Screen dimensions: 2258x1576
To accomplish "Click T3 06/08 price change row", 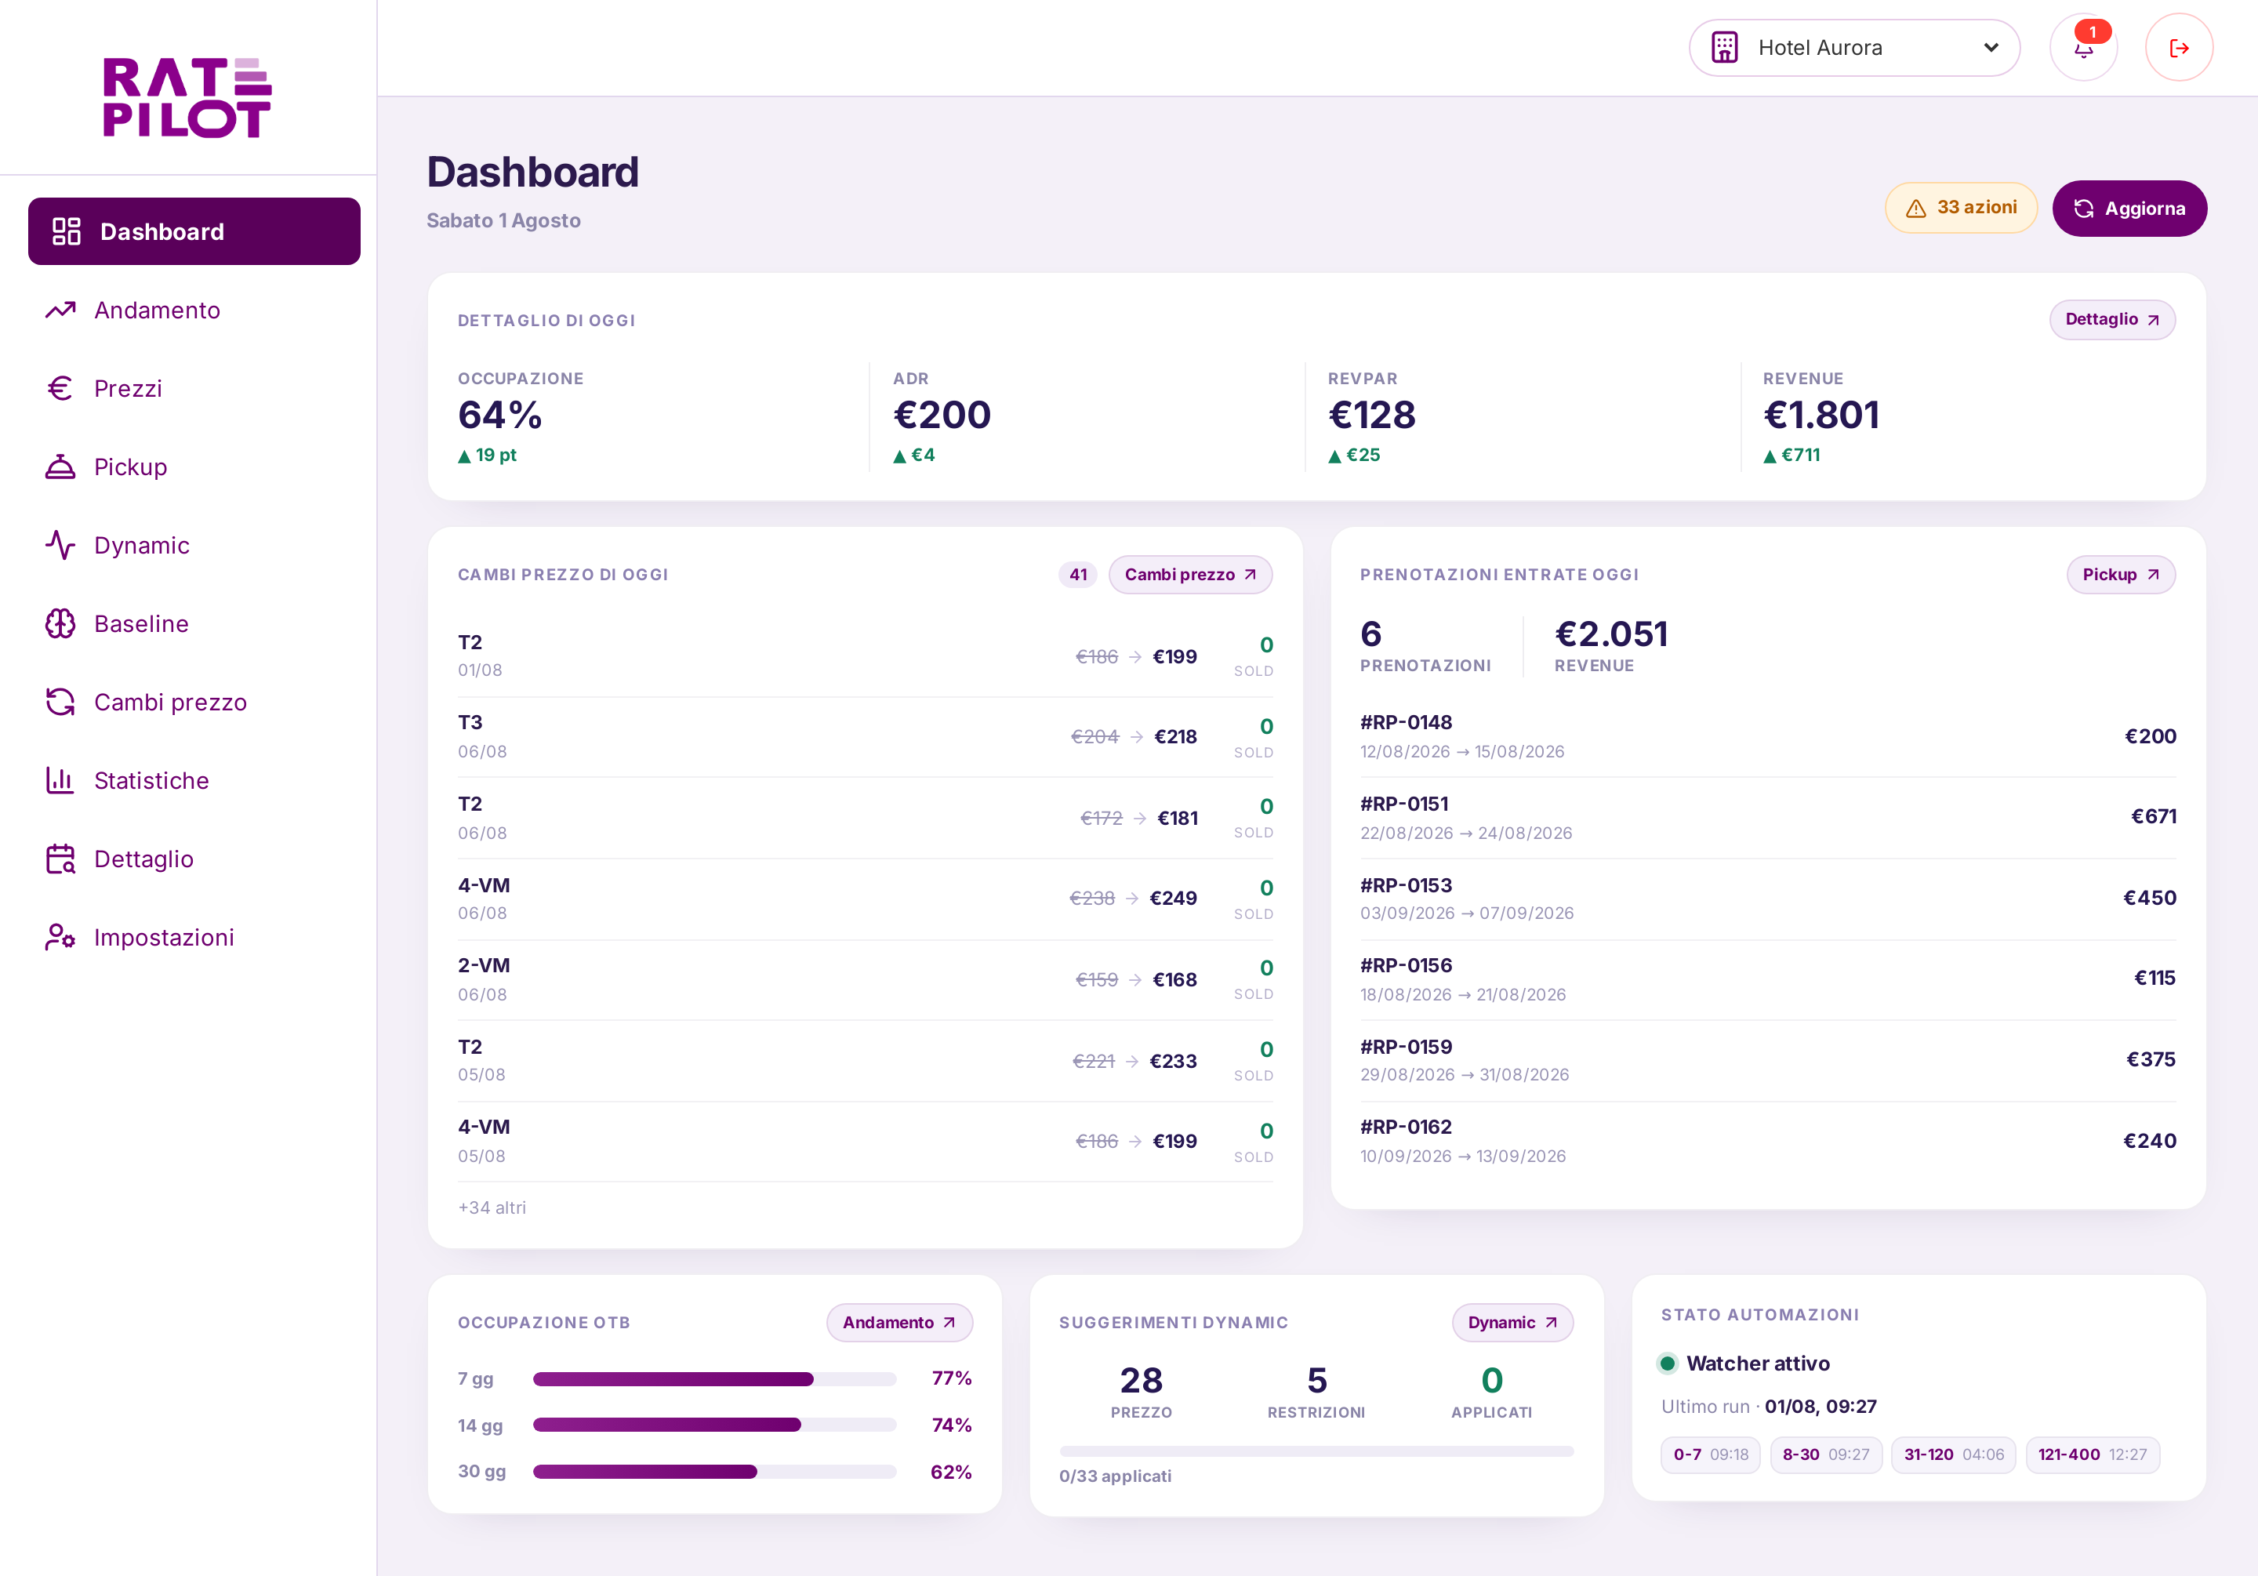I will (x=865, y=736).
